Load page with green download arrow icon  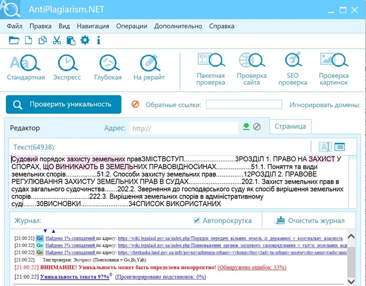pos(246,127)
